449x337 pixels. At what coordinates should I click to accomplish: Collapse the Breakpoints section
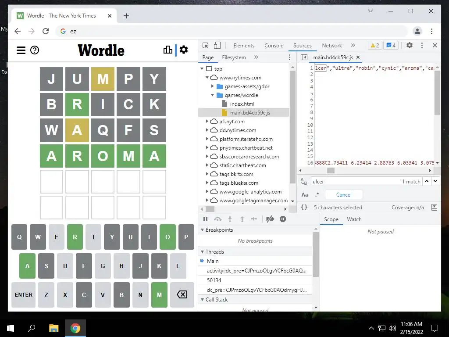tap(202, 230)
